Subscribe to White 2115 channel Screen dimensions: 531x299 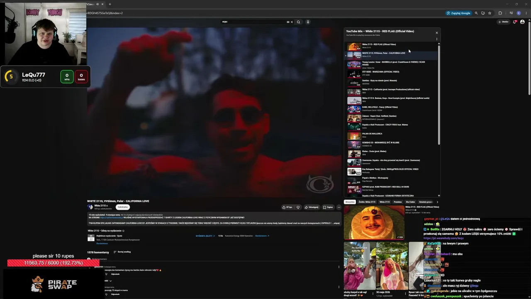point(122,207)
